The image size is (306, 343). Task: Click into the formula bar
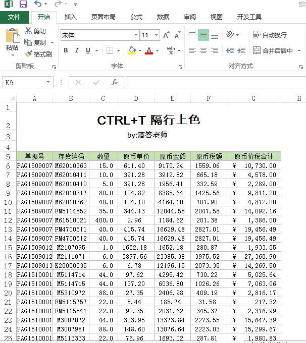(216, 82)
